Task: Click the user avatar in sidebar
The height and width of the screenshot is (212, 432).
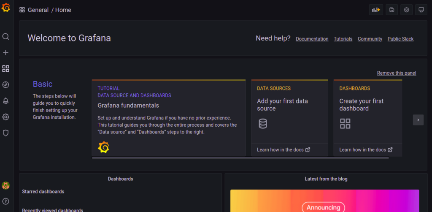Action: tap(6, 185)
